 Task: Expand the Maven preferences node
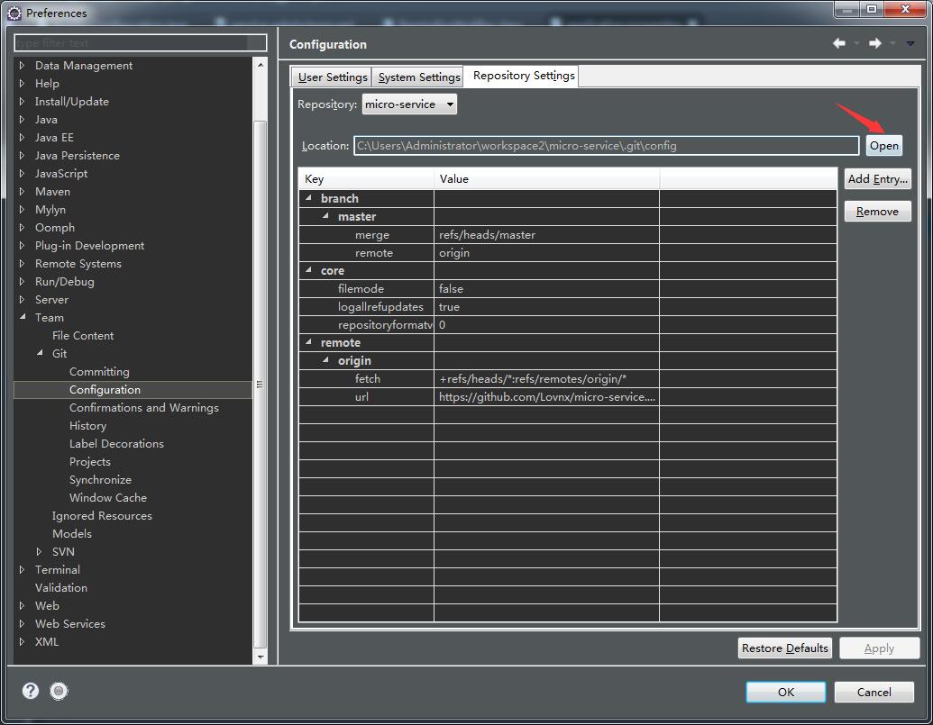[x=22, y=191]
